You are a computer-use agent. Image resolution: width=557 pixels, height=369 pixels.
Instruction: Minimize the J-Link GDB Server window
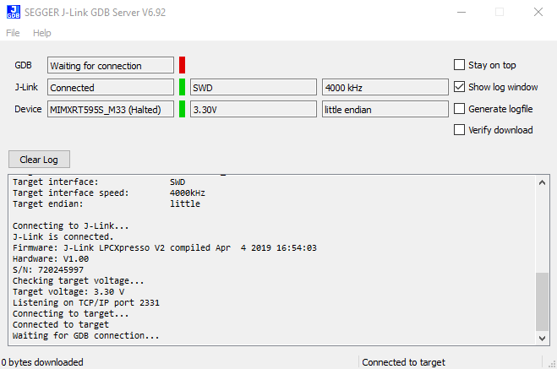460,12
